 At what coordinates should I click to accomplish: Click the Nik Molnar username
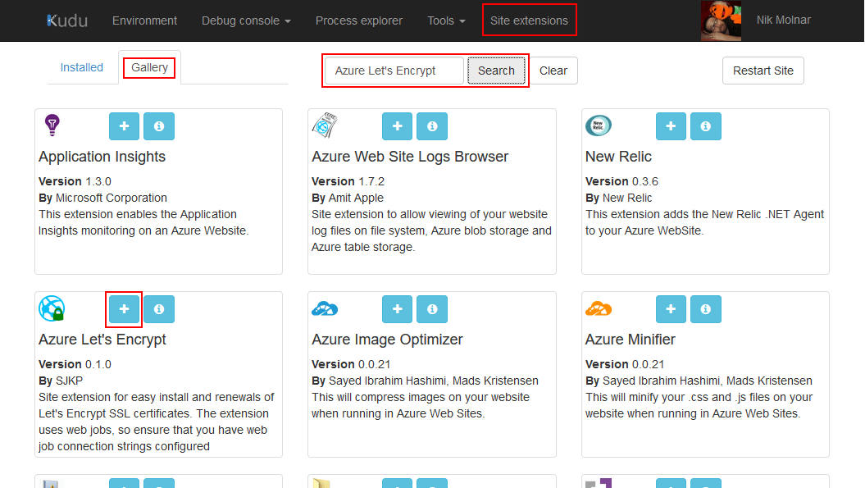(x=783, y=20)
